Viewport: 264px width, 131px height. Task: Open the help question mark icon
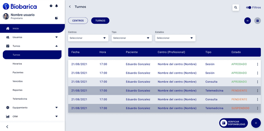pyautogui.click(x=51, y=6)
